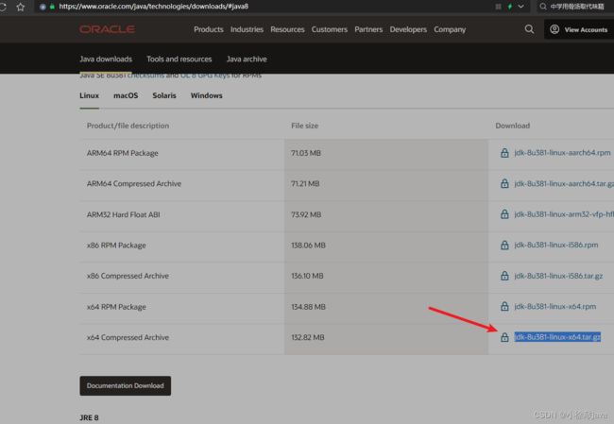
Task: Click the '73.92 MB' file size
Action: pyautogui.click(x=306, y=214)
